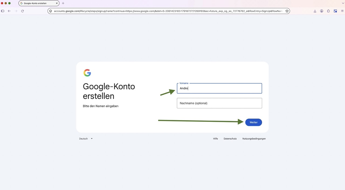Click the browser forward arrow

(x=16, y=11)
